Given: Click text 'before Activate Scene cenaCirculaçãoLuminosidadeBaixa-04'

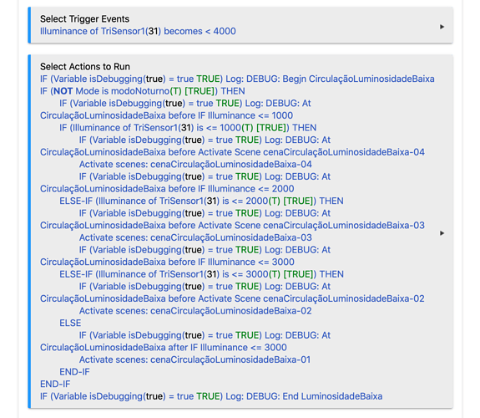Looking at the screenshot, I should (296, 152).
